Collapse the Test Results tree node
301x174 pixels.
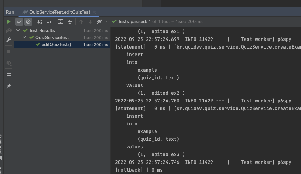click(18, 30)
